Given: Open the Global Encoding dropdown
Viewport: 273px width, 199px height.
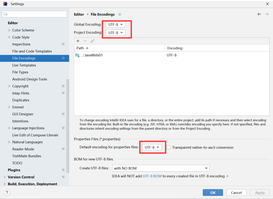Looking at the screenshot, I should (x=116, y=25).
